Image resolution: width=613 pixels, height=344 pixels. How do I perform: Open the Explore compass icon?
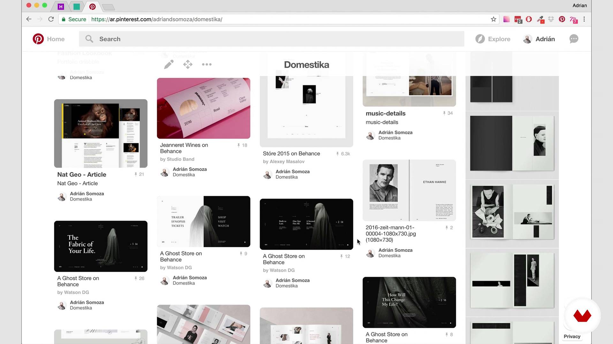tap(480, 39)
